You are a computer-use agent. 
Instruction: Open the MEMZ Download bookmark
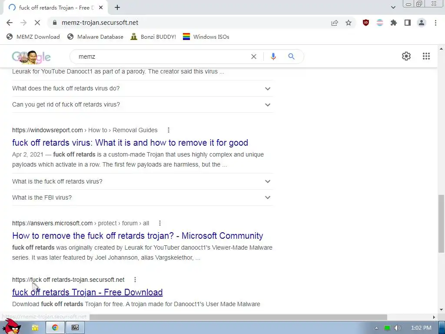coord(33,37)
